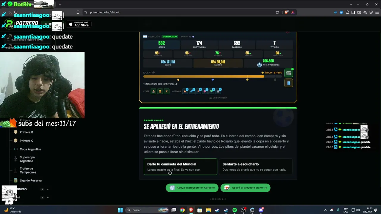Image resolution: width=381 pixels, height=214 pixels.
Task: Open Trofeo de Campeones in the sidebar
Action: pyautogui.click(x=28, y=171)
